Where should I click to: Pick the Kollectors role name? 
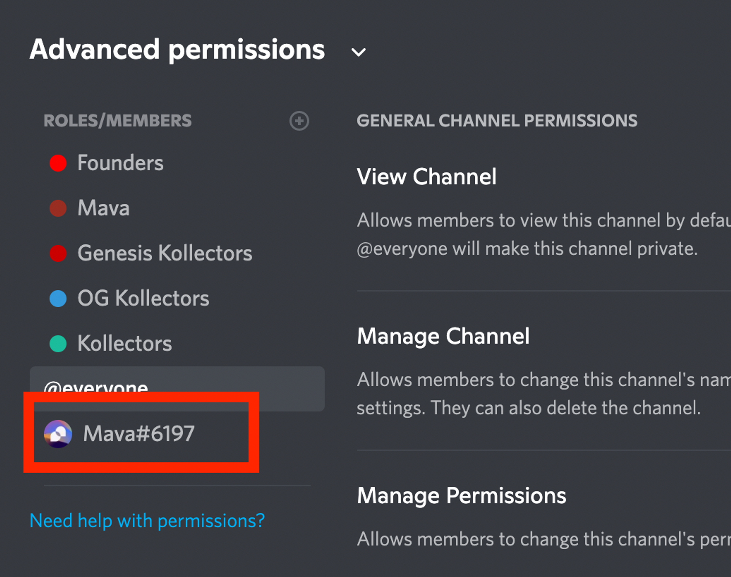pyautogui.click(x=125, y=344)
